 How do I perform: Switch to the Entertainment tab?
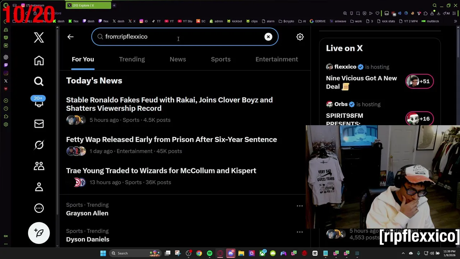point(277,59)
